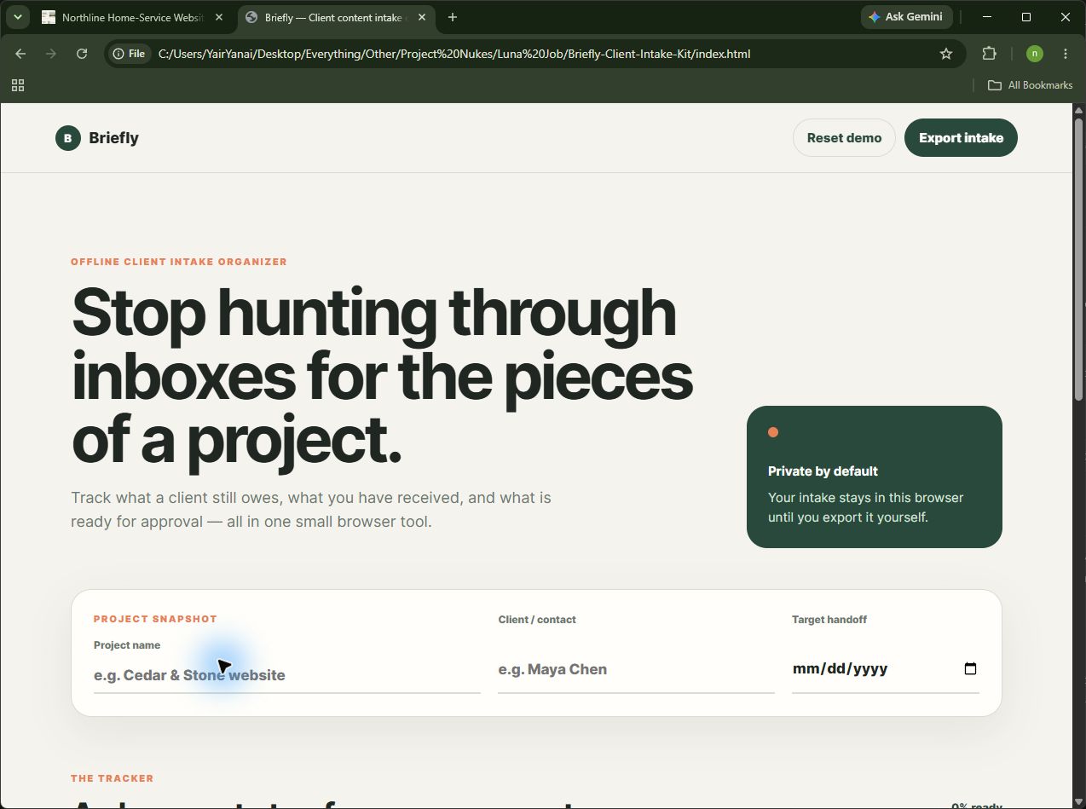Open a new browser tab
Viewport: 1086px width, 809px height.
(453, 17)
